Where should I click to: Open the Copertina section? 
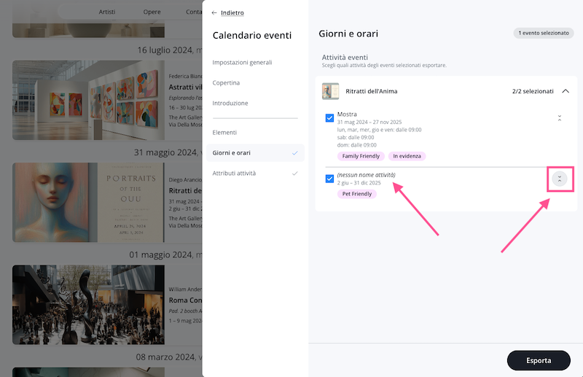226,83
